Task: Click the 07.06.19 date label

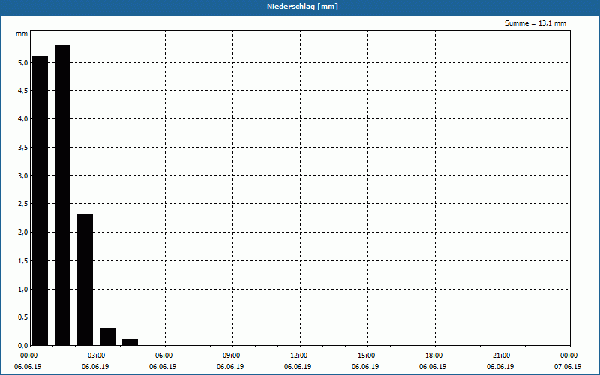Action: point(568,367)
